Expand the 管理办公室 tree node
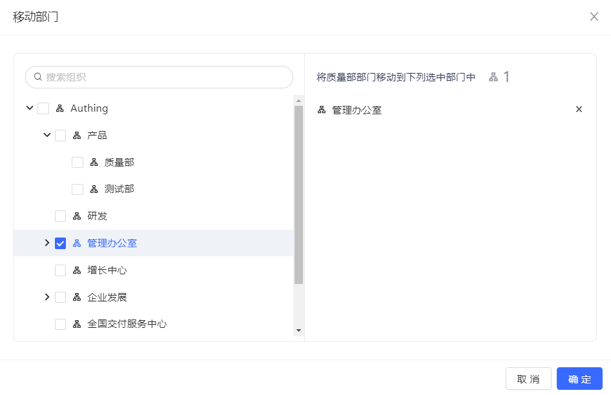This screenshot has width=611, height=395. pos(47,243)
